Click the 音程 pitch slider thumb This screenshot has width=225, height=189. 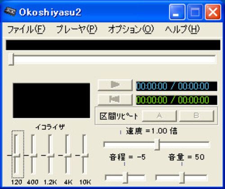tap(125, 178)
